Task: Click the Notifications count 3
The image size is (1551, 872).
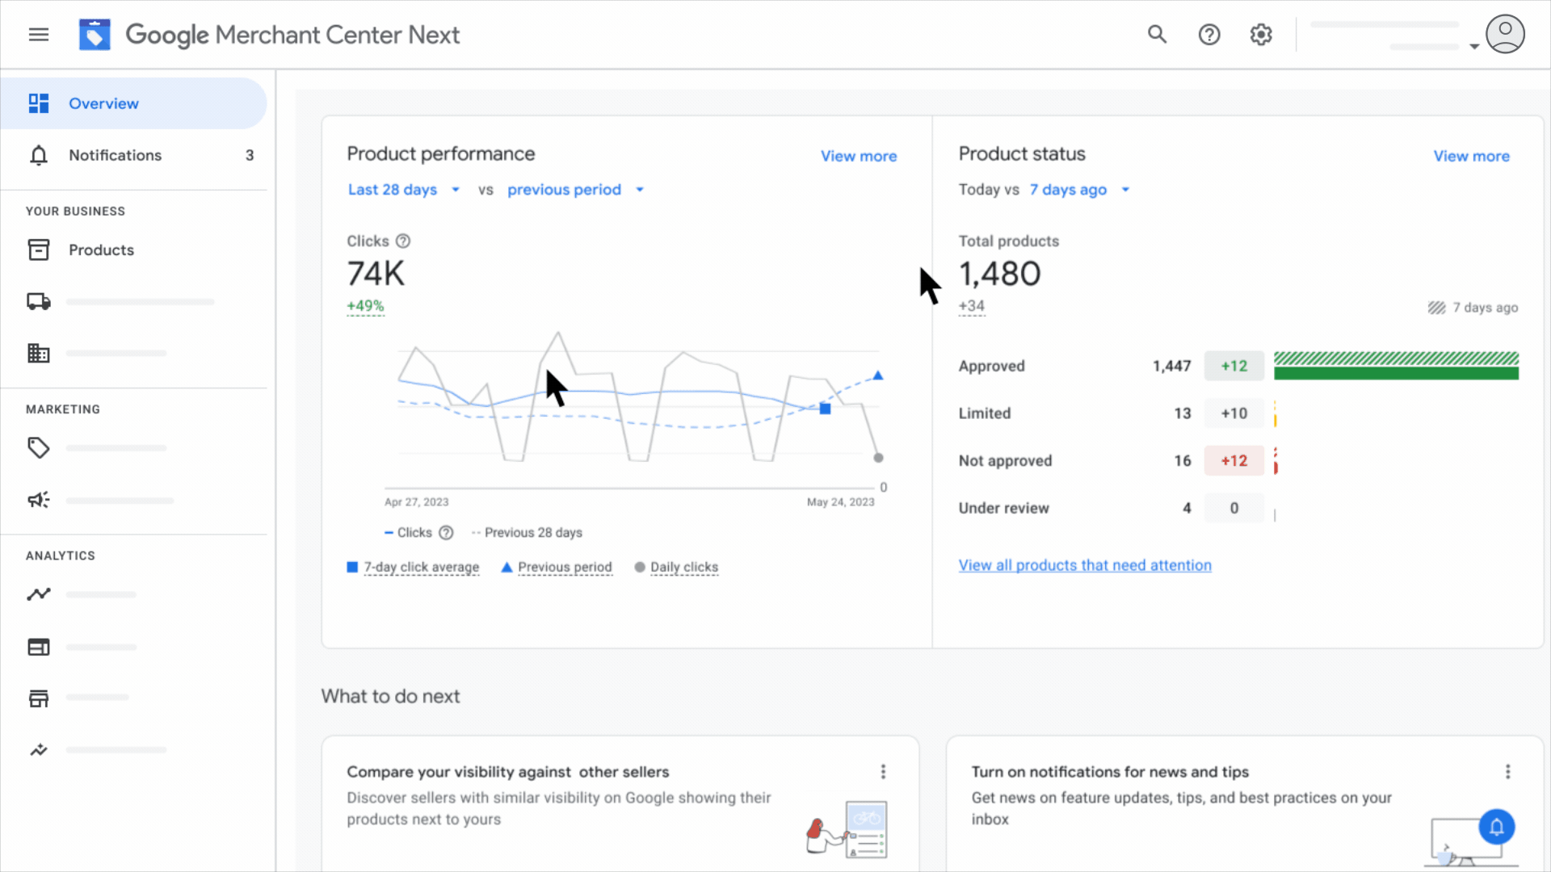Action: click(250, 155)
